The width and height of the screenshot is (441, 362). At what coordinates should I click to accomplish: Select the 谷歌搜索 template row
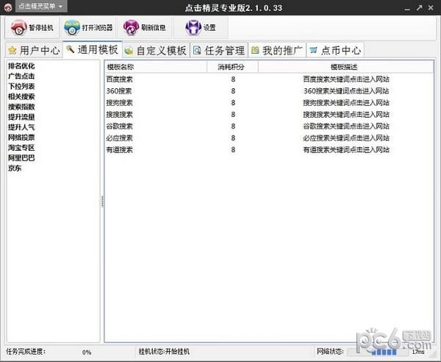tap(269, 126)
